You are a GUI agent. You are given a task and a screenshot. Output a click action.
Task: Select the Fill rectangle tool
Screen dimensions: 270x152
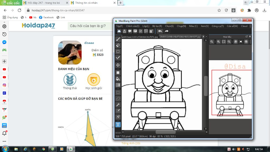coord(118,73)
